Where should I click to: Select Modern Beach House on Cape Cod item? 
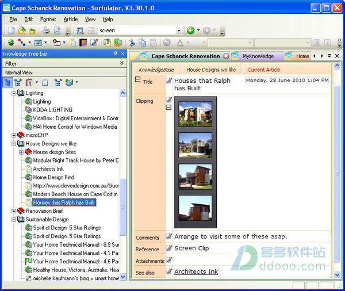(x=75, y=194)
